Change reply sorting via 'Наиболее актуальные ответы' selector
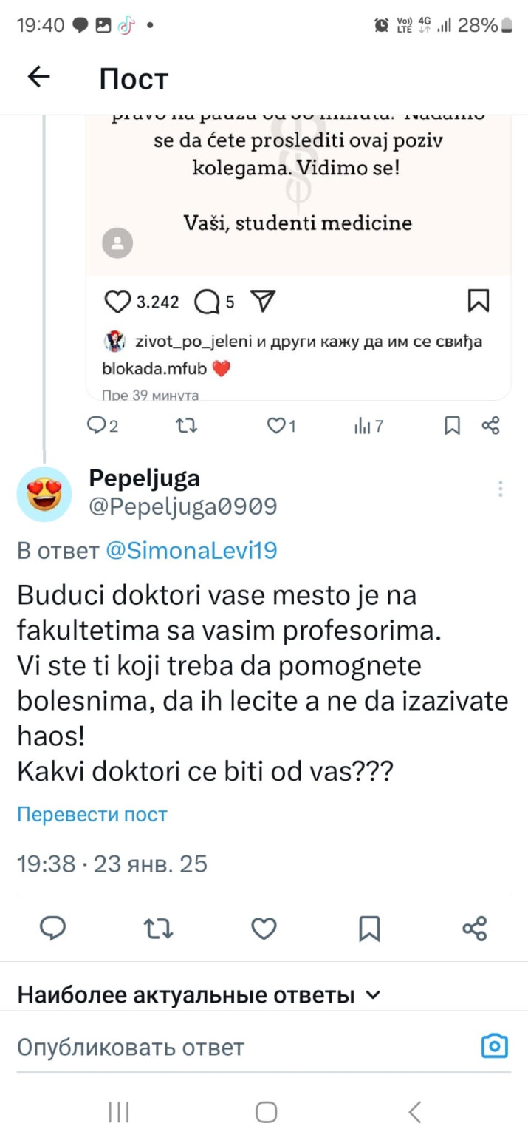Screen dimensions: 528x1146 [x=199, y=994]
